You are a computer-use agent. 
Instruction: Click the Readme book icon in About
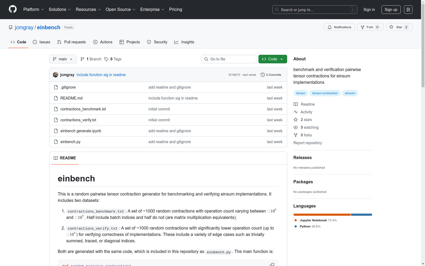click(296, 104)
